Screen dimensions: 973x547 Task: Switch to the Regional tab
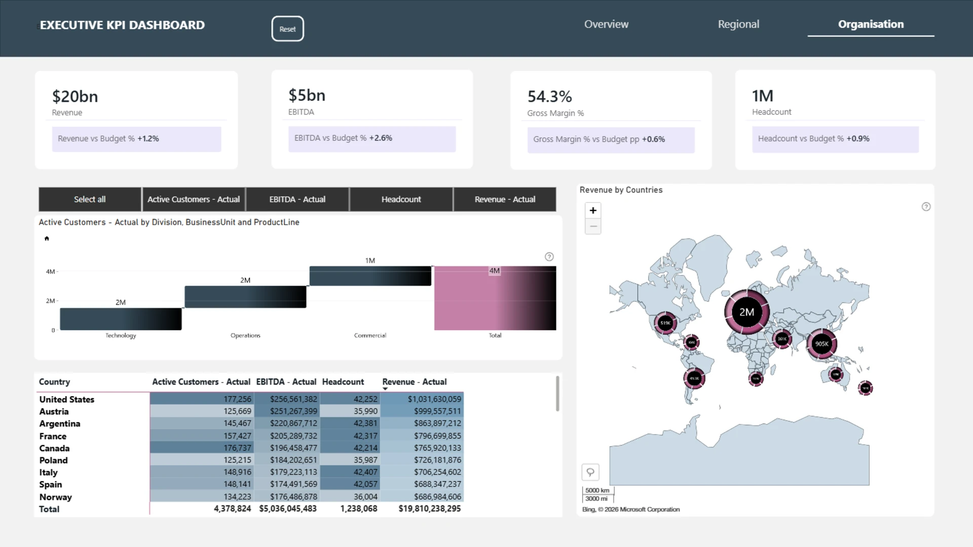coord(738,24)
